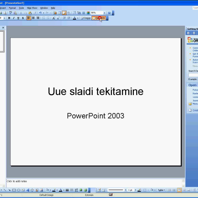The width and height of the screenshot is (198, 198).
Task: Click the Open heading in task pane
Action: tap(192, 85)
